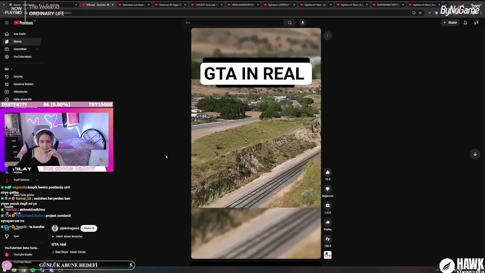This screenshot has height=273, width=485.
Task: Open Bad Boys · Inner Circle sound link
Action: 70,252
